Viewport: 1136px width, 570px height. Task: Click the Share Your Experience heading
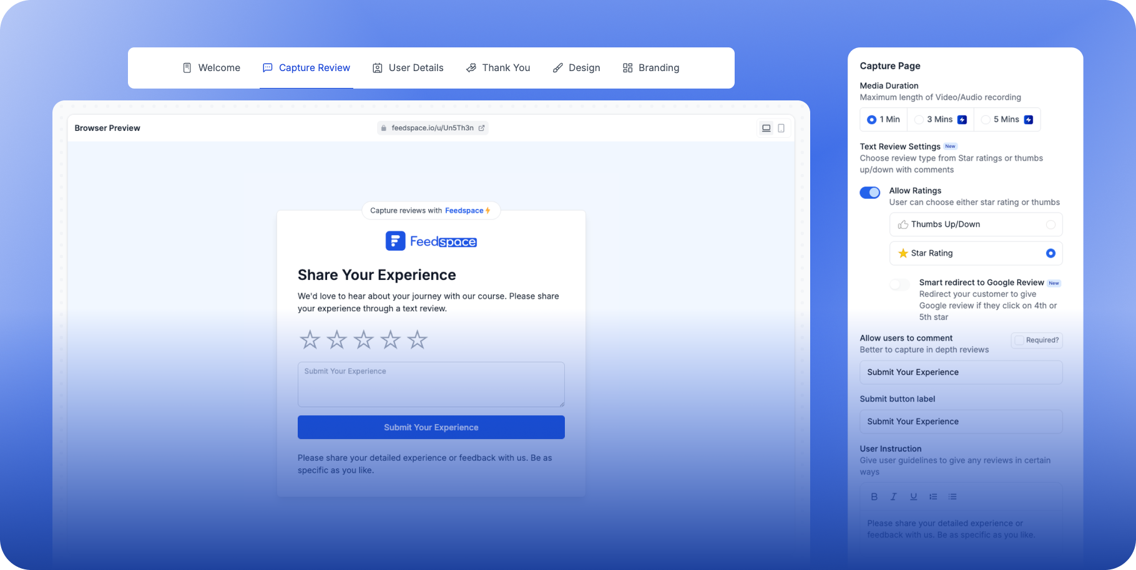tap(377, 275)
